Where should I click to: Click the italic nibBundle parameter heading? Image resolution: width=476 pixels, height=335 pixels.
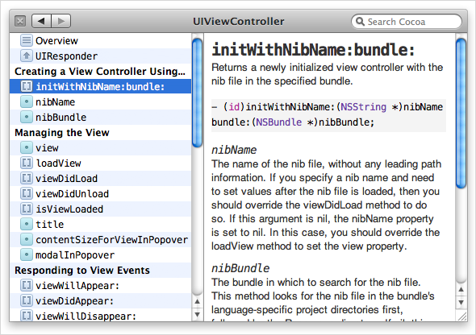pyautogui.click(x=240, y=268)
